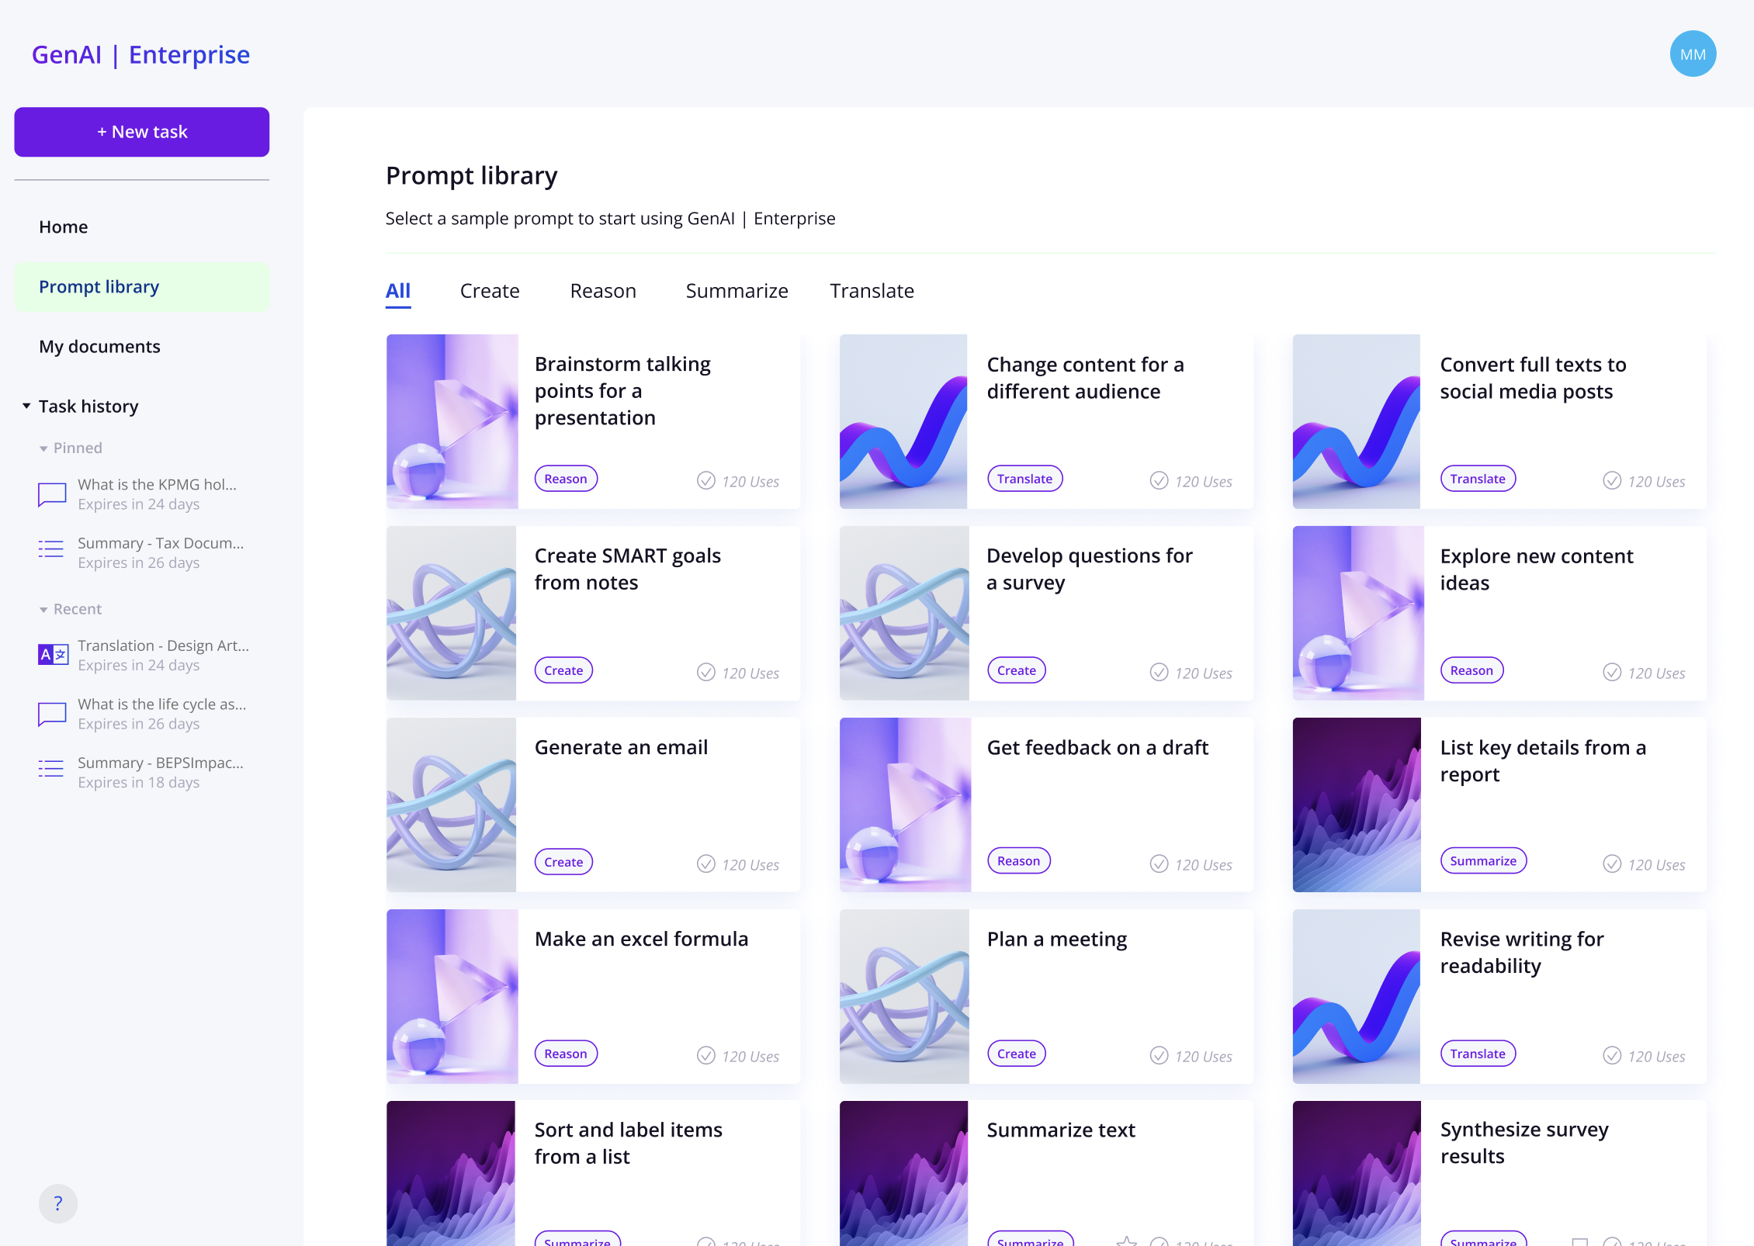This screenshot has height=1246, width=1754.
Task: Click the Translation Design Art language icon
Action: tap(53, 655)
